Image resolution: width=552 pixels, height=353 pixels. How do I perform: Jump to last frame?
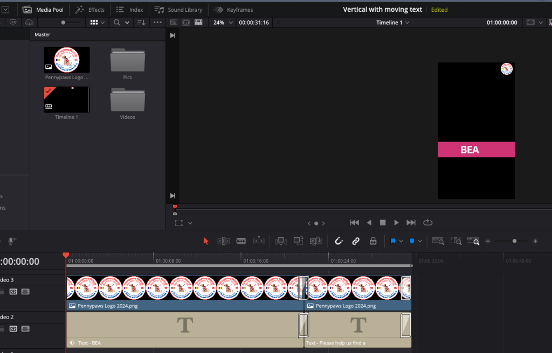click(x=411, y=223)
